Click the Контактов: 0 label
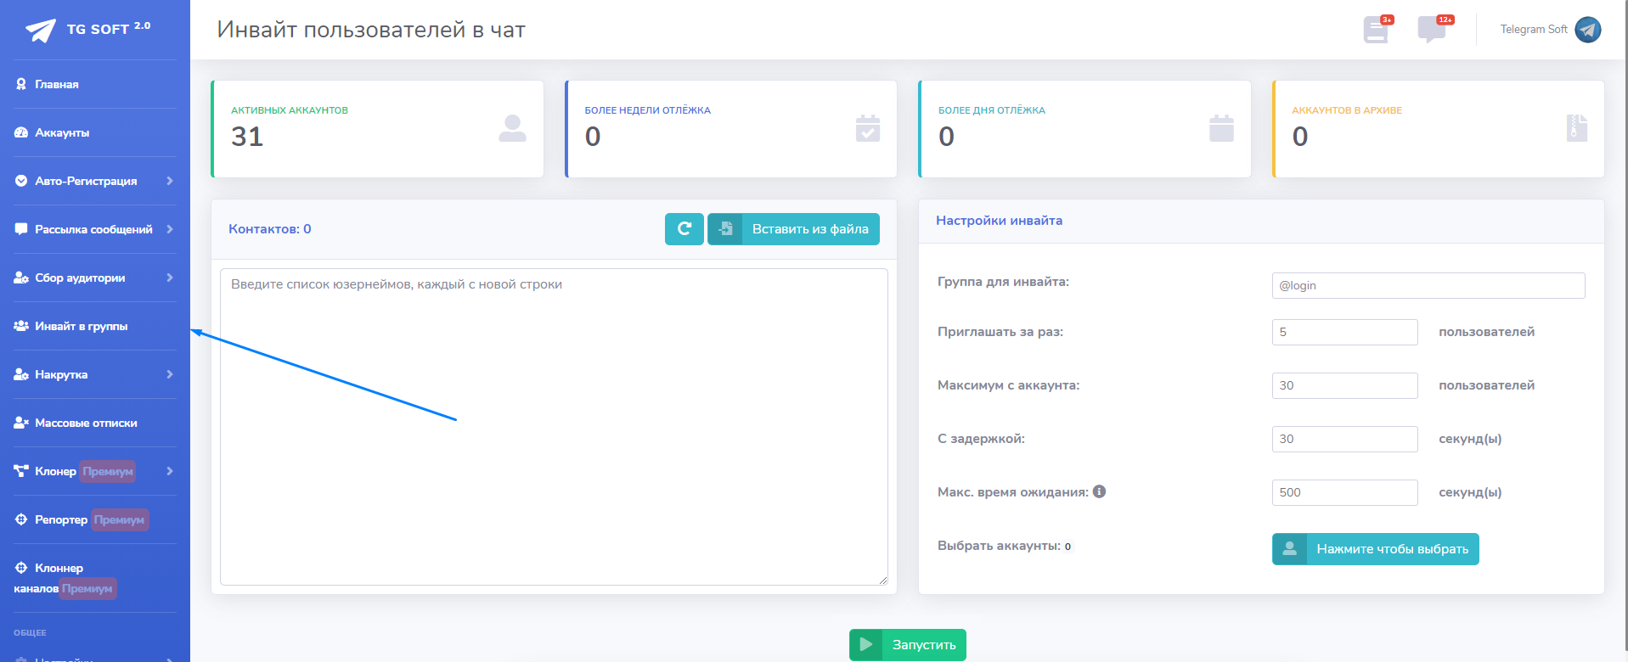 click(x=270, y=229)
